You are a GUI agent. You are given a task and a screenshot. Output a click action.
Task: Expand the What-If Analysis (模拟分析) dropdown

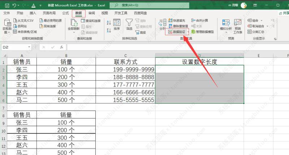(226, 32)
